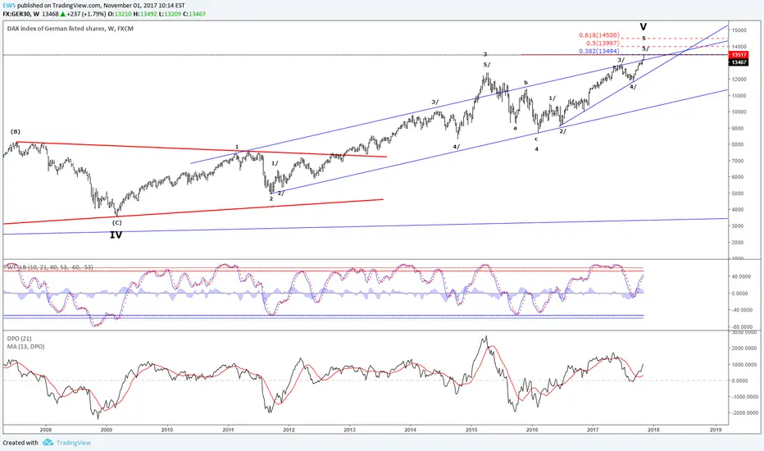Viewport: 764px width, 451px height.
Task: Click the 1000.0000 DPO axis value
Action: coord(744,364)
